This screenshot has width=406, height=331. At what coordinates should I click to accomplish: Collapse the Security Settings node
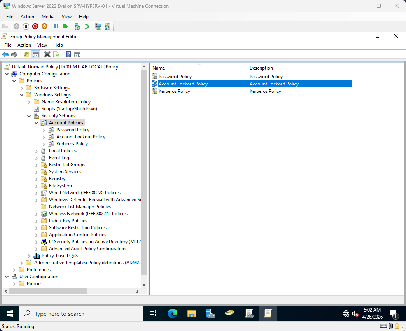[29, 116]
